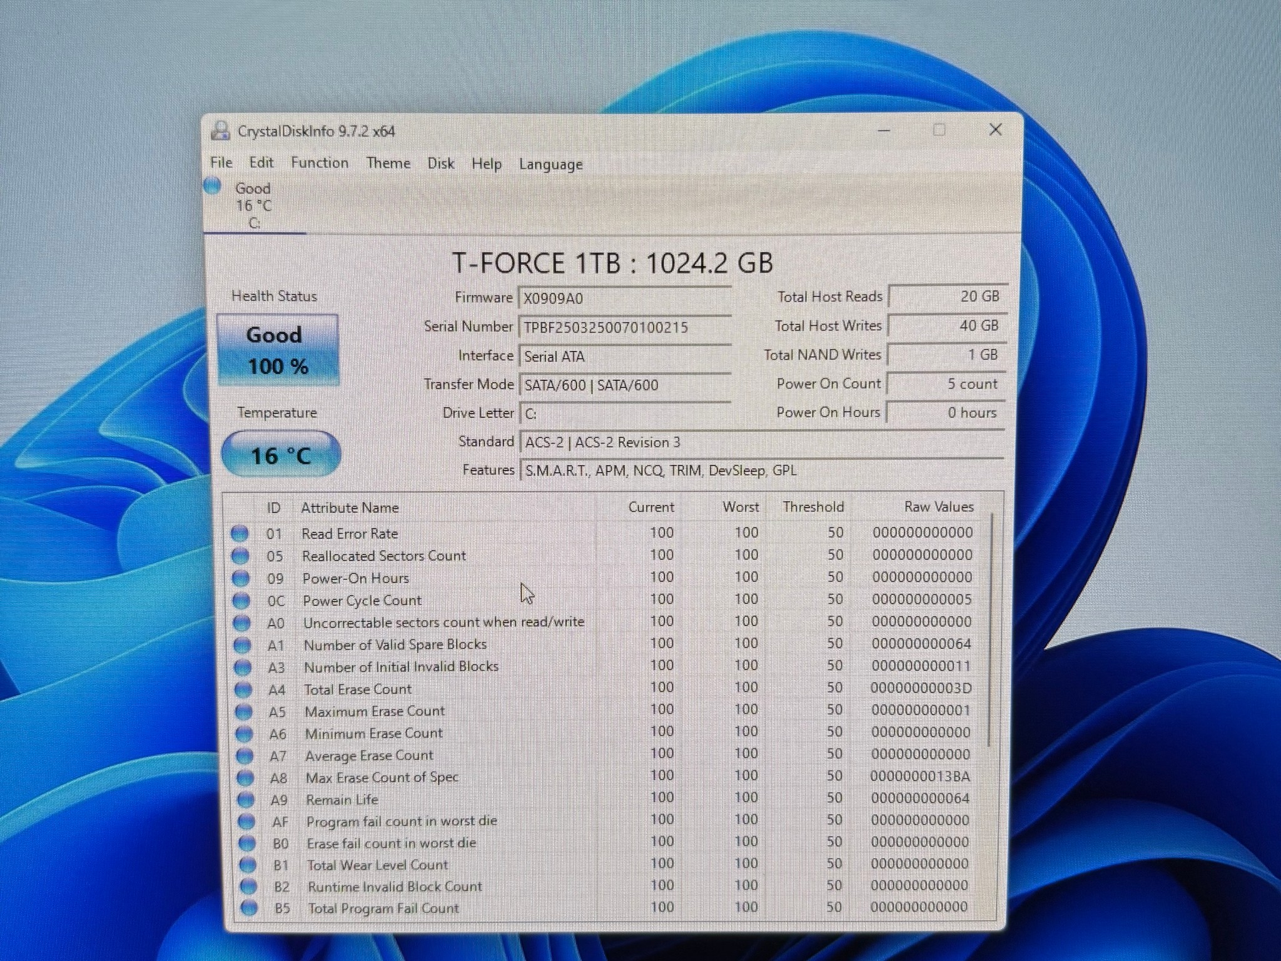
Task: Click status orb for Power Cycle Count
Action: click(x=241, y=601)
